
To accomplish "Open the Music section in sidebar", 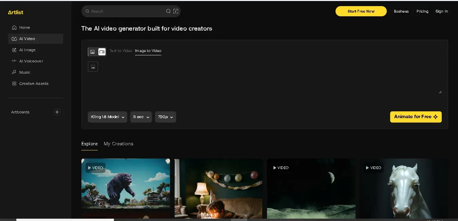I will [x=24, y=72].
